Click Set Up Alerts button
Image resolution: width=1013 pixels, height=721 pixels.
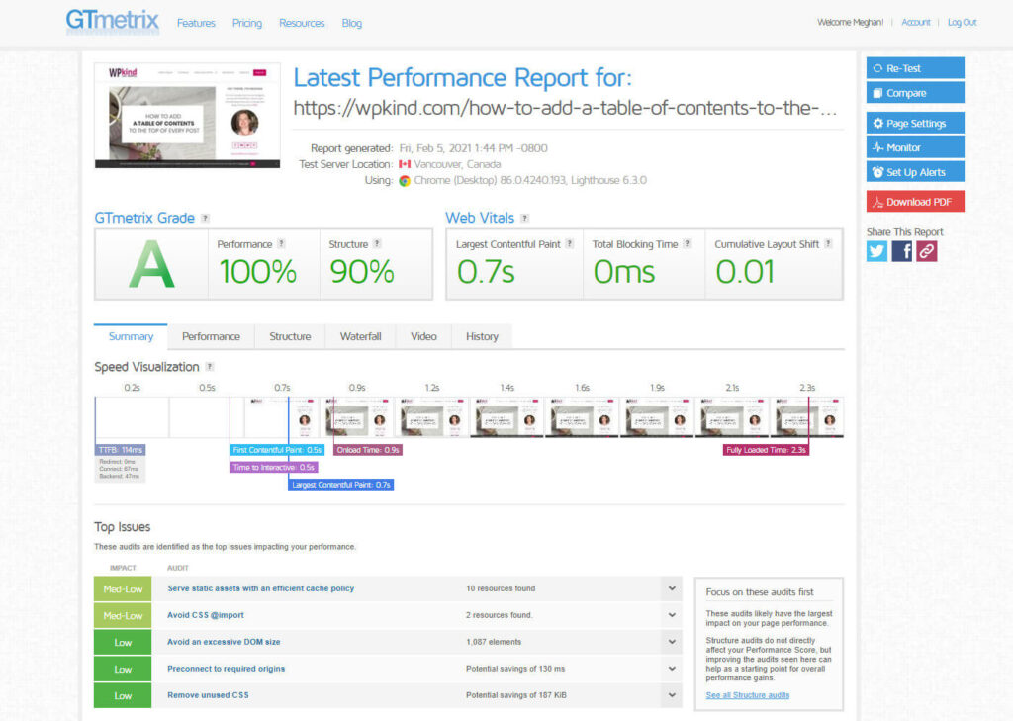coord(915,172)
